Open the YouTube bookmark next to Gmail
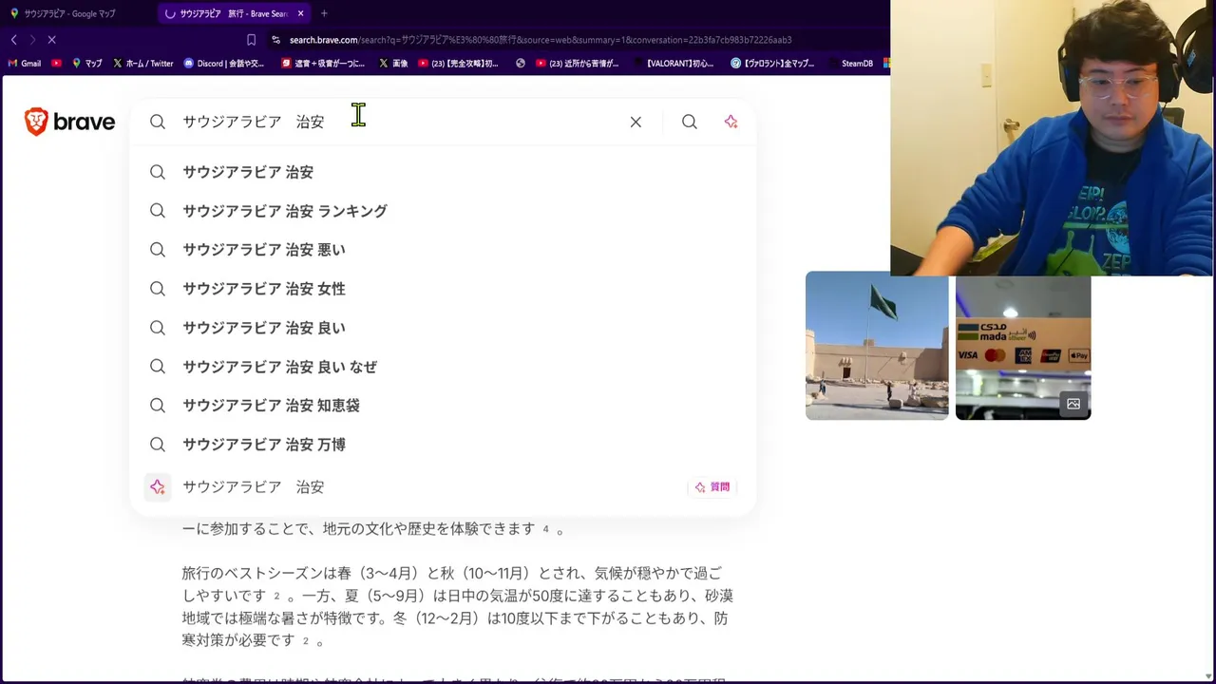This screenshot has height=684, width=1216. pyautogui.click(x=57, y=64)
